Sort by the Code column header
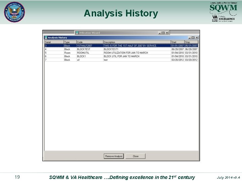The height and width of the screenshot is (181, 242). pyautogui.click(x=90, y=42)
